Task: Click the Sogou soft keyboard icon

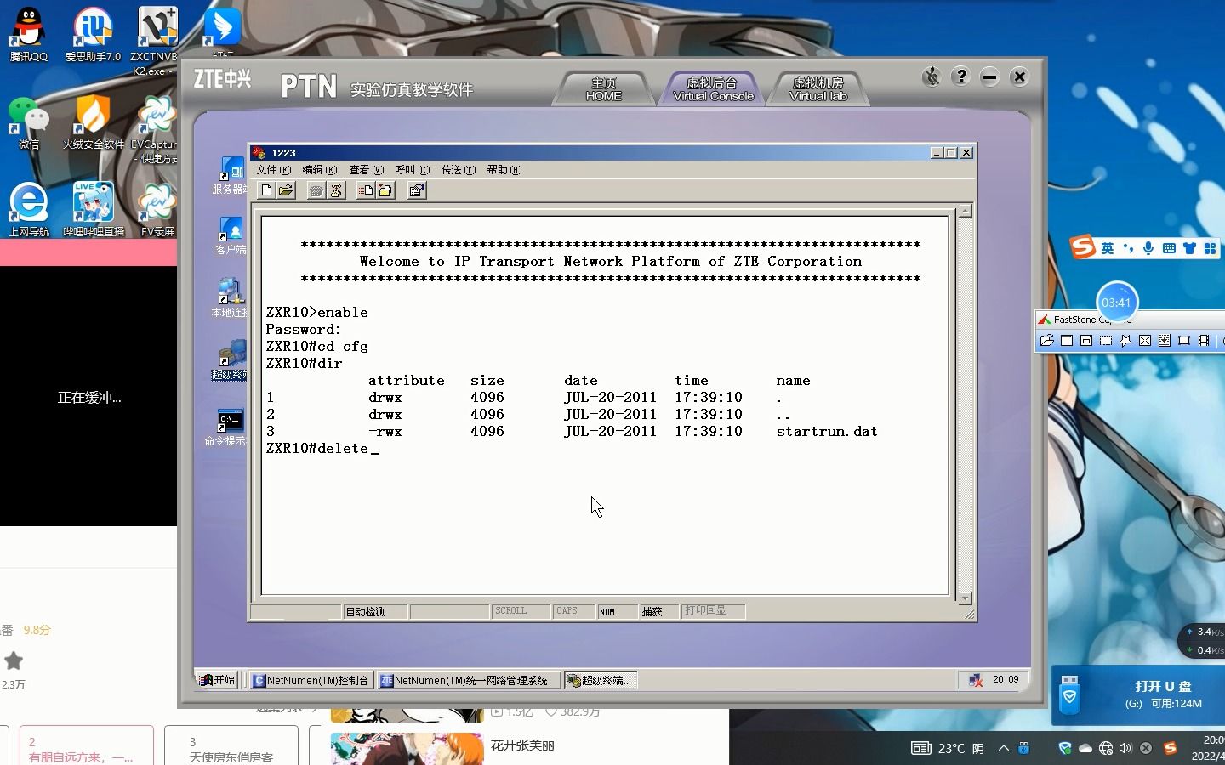Action: point(1169,248)
